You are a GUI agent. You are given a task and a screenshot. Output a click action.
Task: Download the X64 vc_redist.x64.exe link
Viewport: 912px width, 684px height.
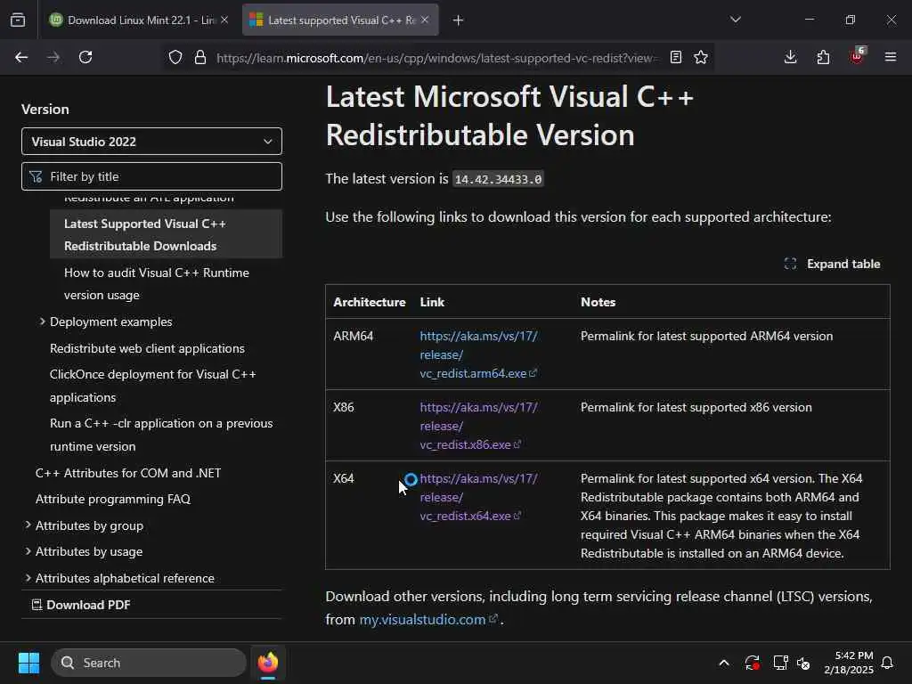[478, 497]
